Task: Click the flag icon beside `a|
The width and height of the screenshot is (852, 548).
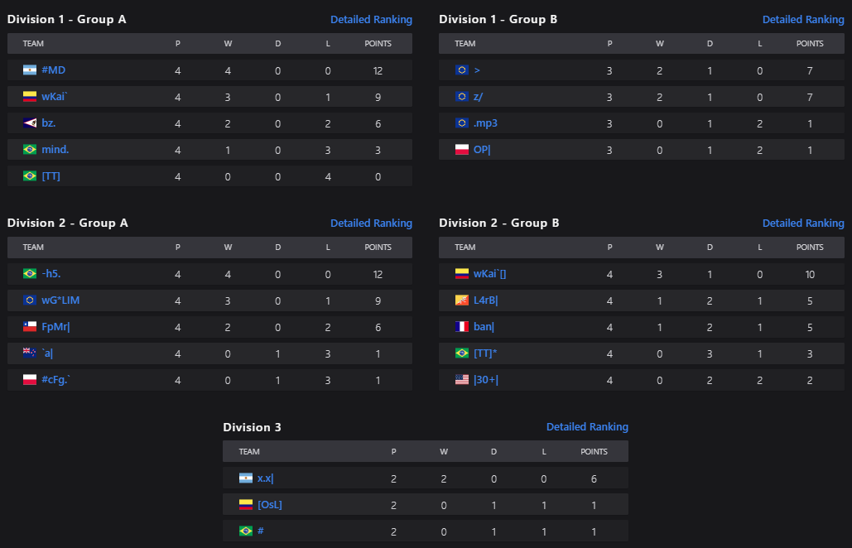Action: point(30,353)
